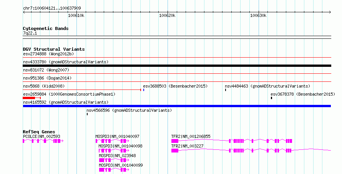Click the MOSPD3 NM_023948 exon glyph
Image resolution: width=342 pixels, height=174 pixels.
114,160
